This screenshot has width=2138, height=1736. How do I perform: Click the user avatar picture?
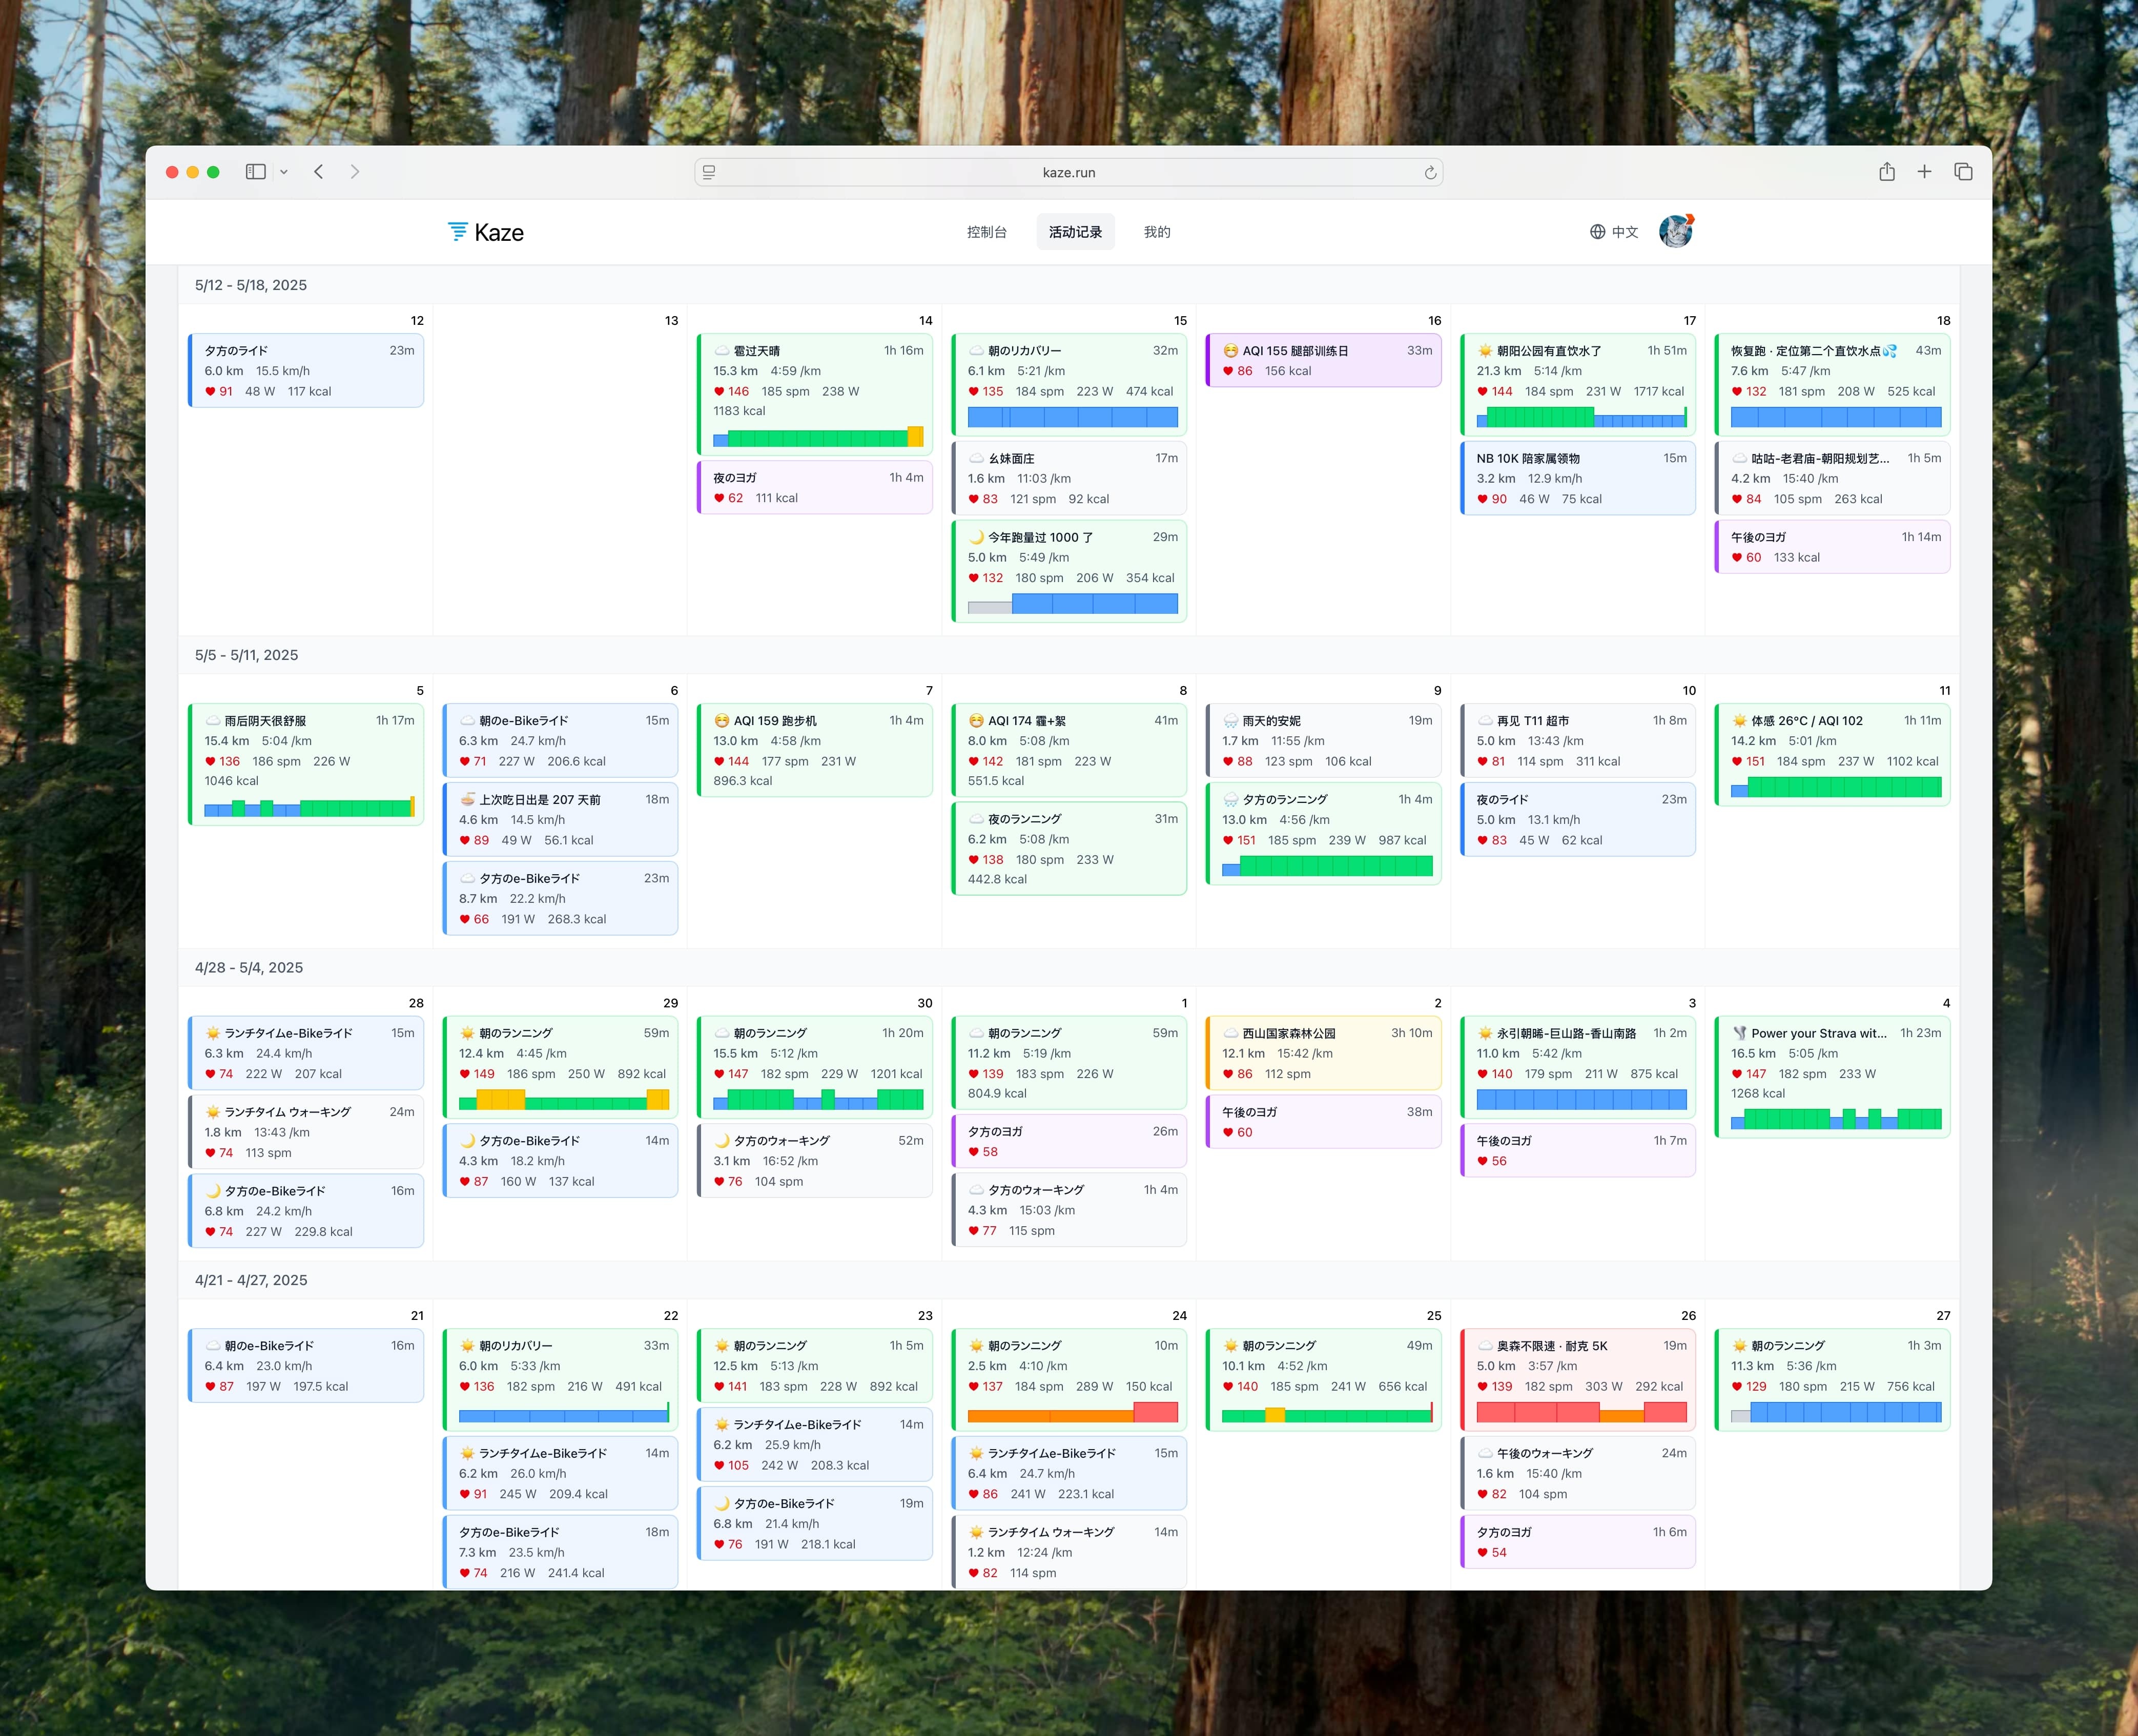point(1676,232)
